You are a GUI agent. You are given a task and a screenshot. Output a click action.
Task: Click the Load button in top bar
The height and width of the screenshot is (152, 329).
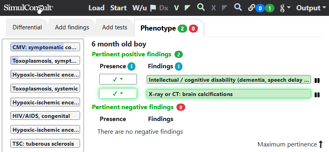pyautogui.click(x=96, y=8)
